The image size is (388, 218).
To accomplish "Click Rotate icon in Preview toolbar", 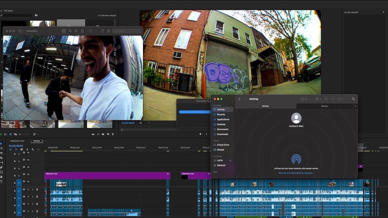I will click(x=102, y=31).
